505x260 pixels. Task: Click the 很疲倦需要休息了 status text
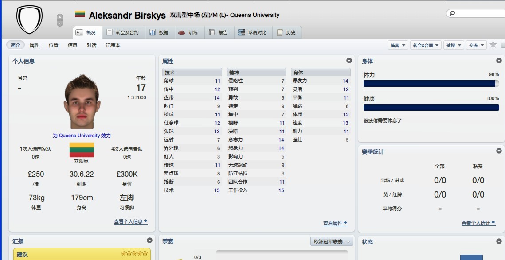[383, 120]
